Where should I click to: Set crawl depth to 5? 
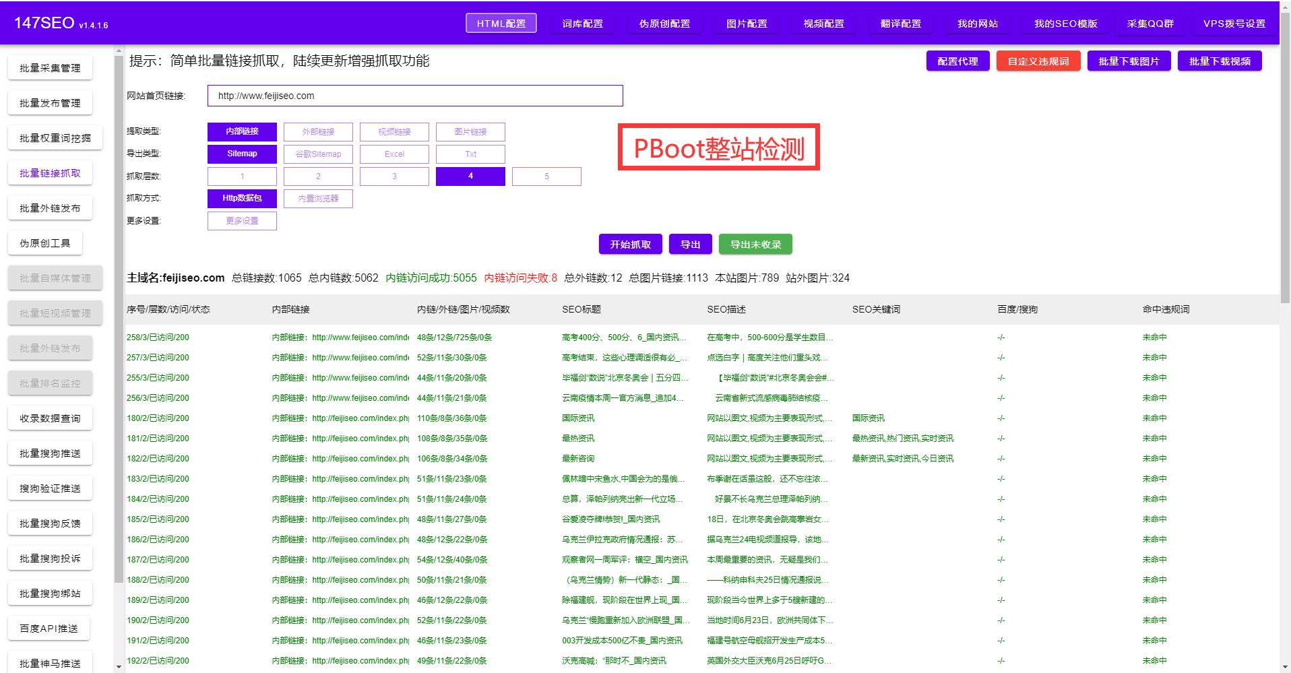[546, 176]
